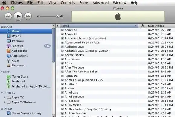Uncheck the Agnus Dei track

point(62,76)
